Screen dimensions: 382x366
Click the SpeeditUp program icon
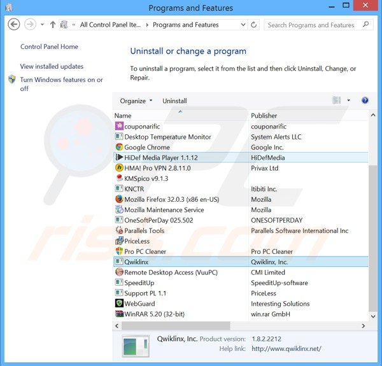(119, 283)
